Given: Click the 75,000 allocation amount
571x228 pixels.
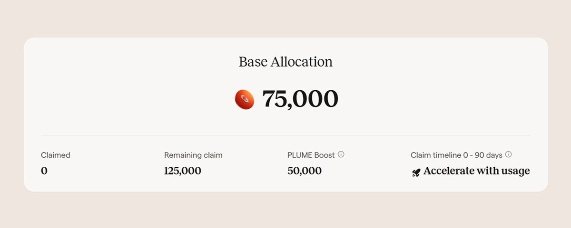Looking at the screenshot, I should point(300,99).
